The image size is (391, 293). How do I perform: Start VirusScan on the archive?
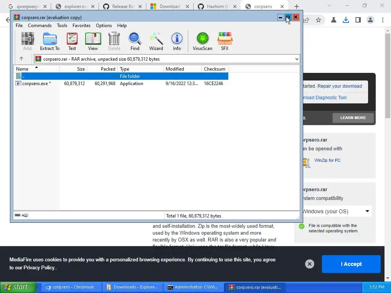tap(202, 41)
